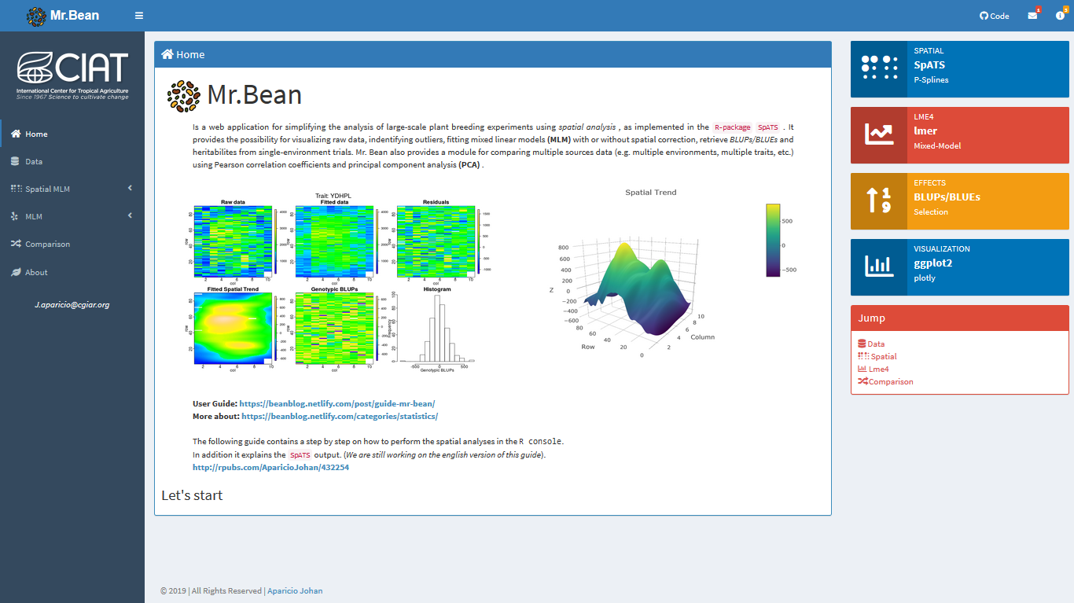Viewport: 1074px width, 603px height.
Task: Open the rpubs AparicioJohan guide link
Action: 270,467
